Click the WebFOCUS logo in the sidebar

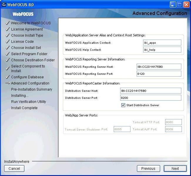[23, 14]
